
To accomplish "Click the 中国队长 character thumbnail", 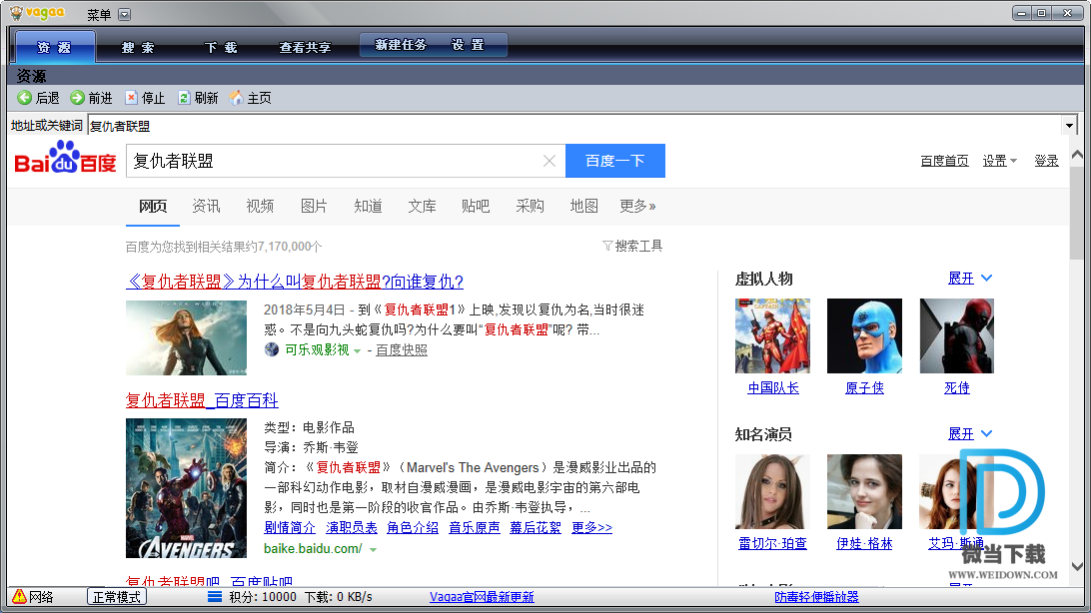I will coord(772,335).
